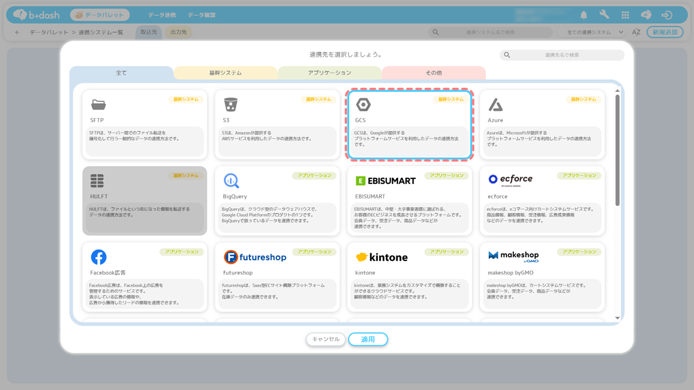
Task: Click the AZ sort icon
Action: point(636,32)
